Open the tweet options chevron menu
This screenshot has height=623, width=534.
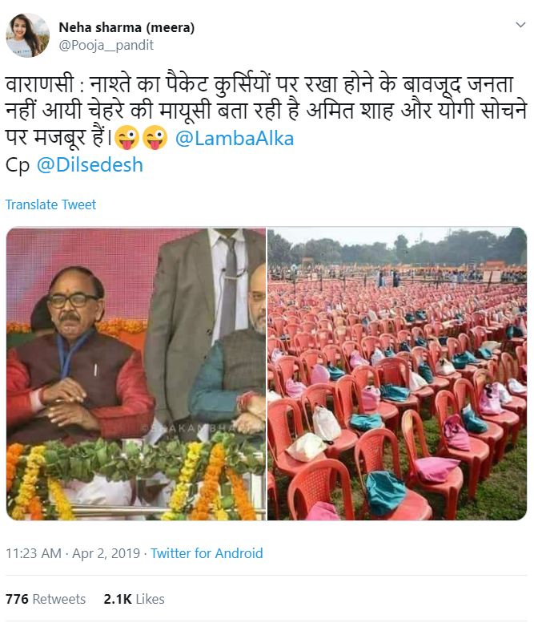click(x=520, y=25)
